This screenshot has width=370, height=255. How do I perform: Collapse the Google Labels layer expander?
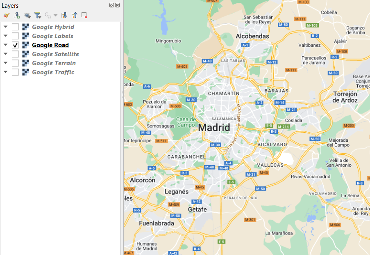click(x=5, y=36)
